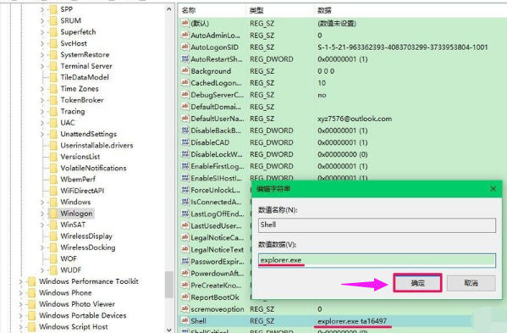
Task: Expand the Time Zones key
Action: pos(42,89)
